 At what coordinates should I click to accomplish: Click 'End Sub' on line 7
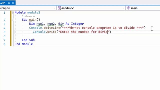[28, 40]
